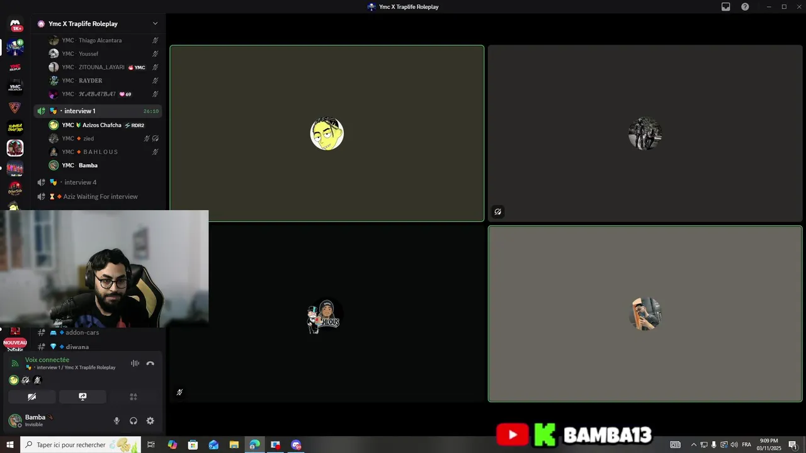Click the Taper ici pour rechercher box

pos(81,445)
